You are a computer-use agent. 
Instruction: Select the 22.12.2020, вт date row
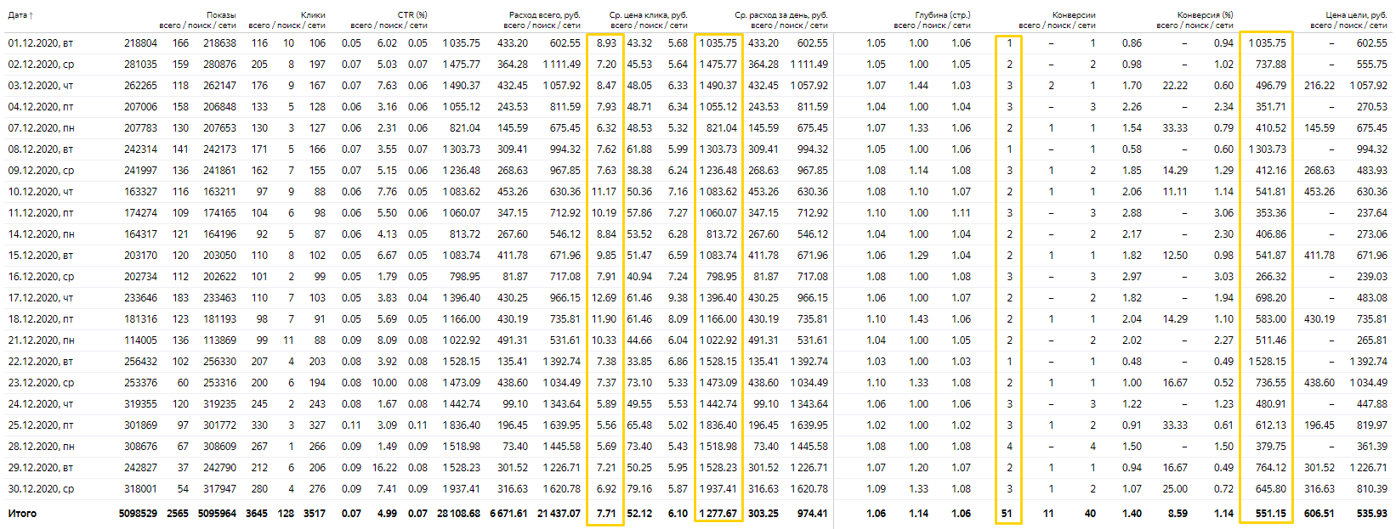42,361
